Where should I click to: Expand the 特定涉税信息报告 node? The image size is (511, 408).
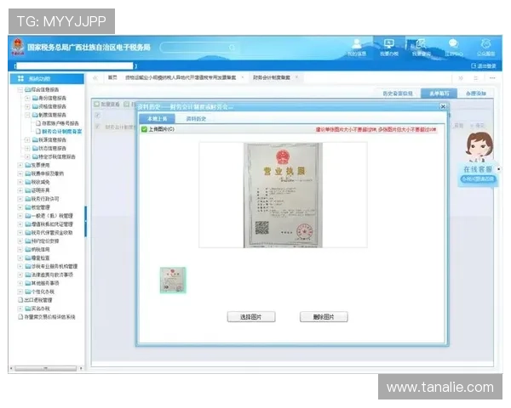(x=28, y=156)
